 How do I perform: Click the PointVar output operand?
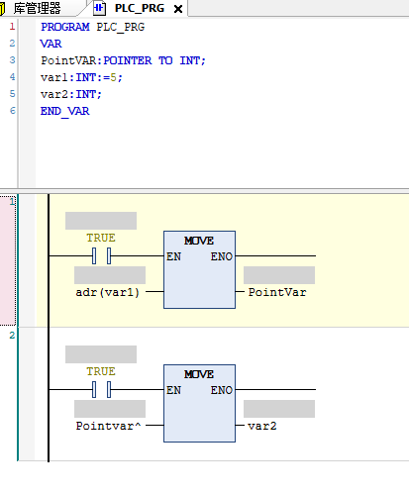(277, 292)
